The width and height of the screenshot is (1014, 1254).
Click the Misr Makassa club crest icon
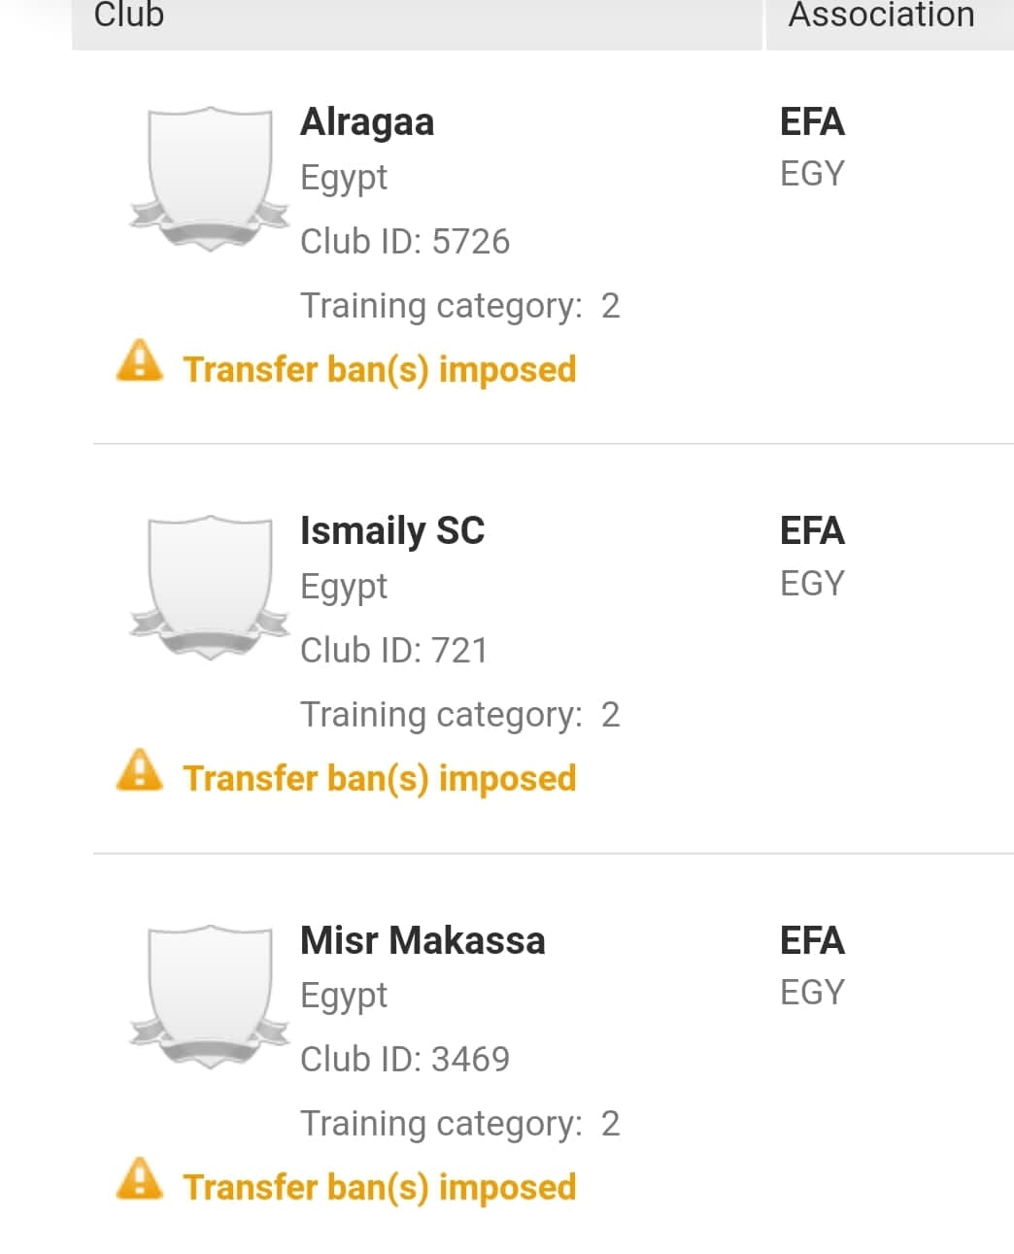[209, 996]
